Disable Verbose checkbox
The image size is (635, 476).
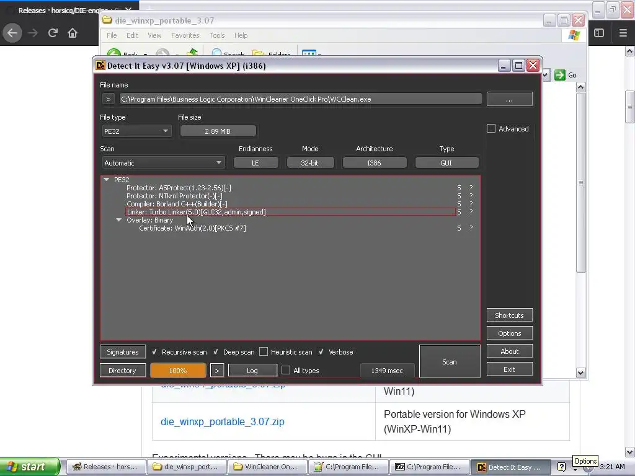click(x=321, y=352)
